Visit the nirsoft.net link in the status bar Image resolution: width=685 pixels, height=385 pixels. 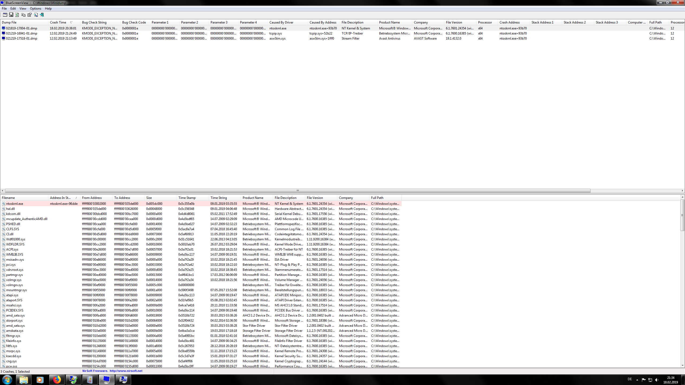coord(126,371)
